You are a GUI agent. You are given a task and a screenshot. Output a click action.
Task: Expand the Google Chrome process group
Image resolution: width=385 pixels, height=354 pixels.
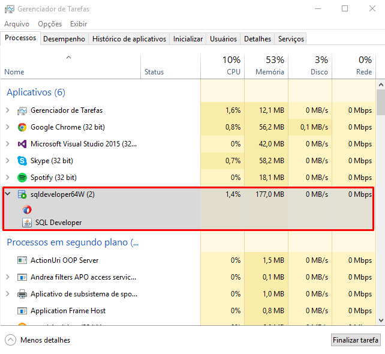point(7,127)
